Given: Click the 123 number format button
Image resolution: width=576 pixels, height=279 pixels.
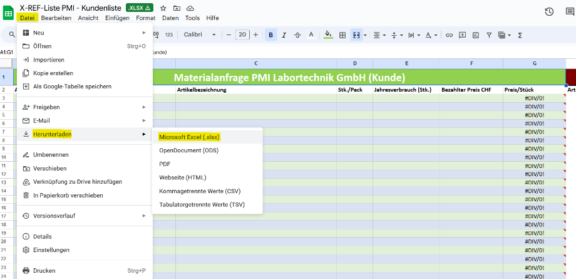Looking at the screenshot, I should pyautogui.click(x=168, y=35).
